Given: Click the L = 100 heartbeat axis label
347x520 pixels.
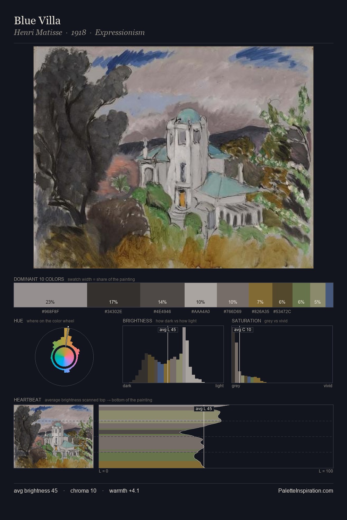Looking at the screenshot, I should coord(326,471).
